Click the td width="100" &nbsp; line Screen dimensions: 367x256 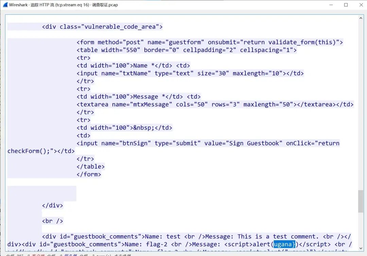click(124, 128)
